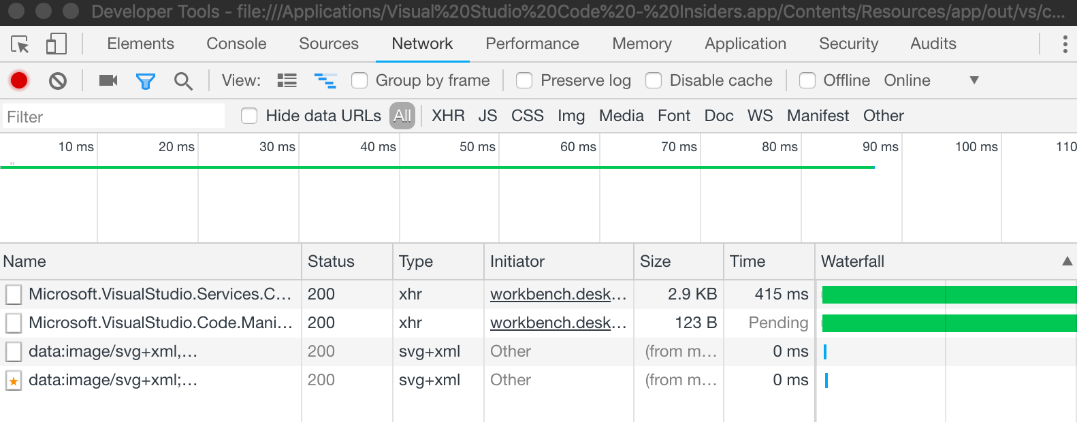
Task: Switch to the Console tab
Action: coord(236,44)
